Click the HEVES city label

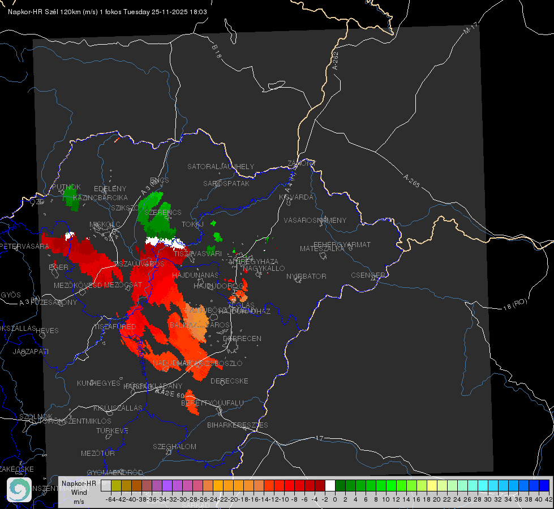tap(47, 331)
